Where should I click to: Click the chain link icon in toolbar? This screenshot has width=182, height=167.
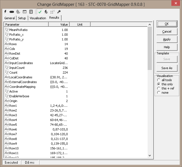[12, 12]
